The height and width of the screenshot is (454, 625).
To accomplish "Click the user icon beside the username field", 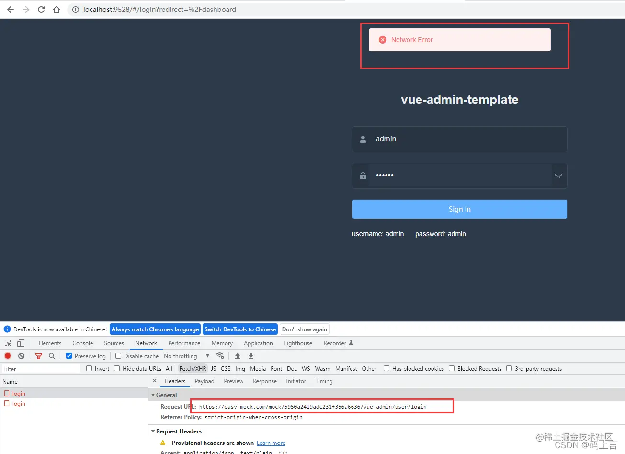I will (x=363, y=139).
